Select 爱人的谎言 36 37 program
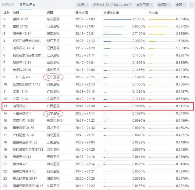Viewport: 195px width, 190px height. tap(25, 178)
